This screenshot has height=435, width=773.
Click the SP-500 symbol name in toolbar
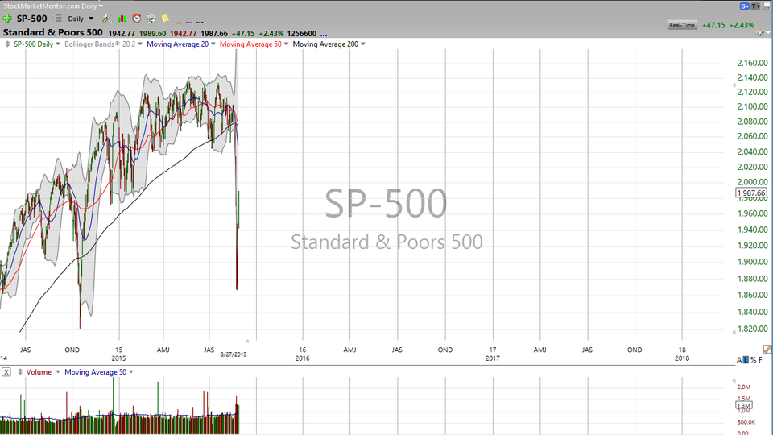(x=31, y=19)
